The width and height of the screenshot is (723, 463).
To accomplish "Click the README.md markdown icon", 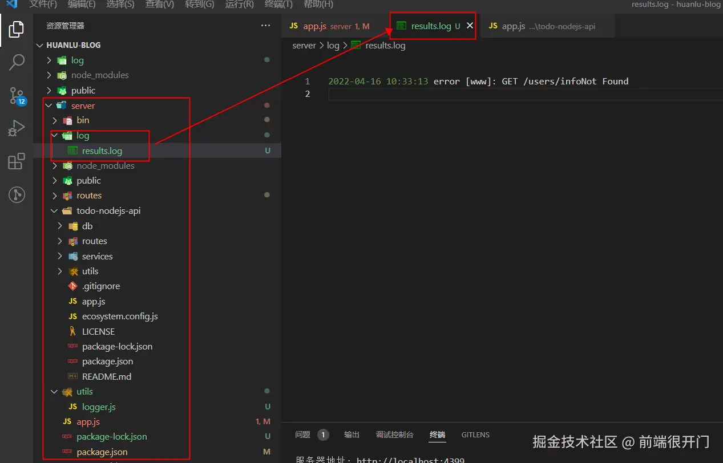I will [x=72, y=376].
